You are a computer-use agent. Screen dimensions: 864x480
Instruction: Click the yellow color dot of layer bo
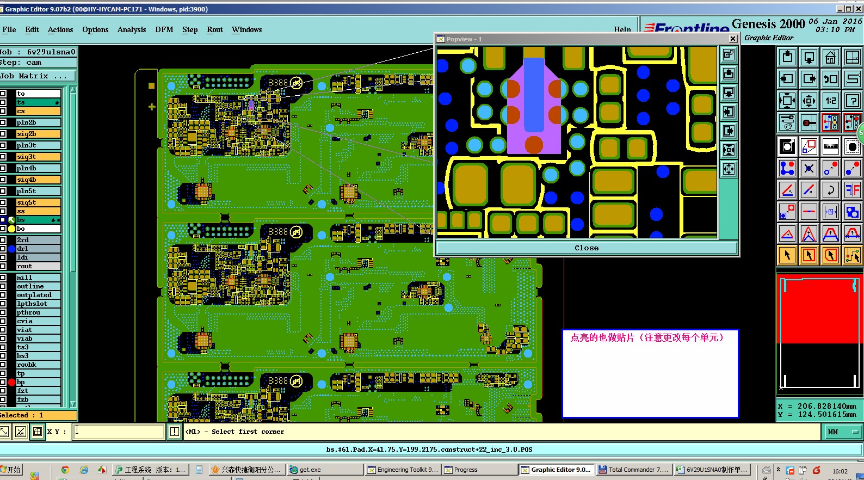pyautogui.click(x=11, y=229)
